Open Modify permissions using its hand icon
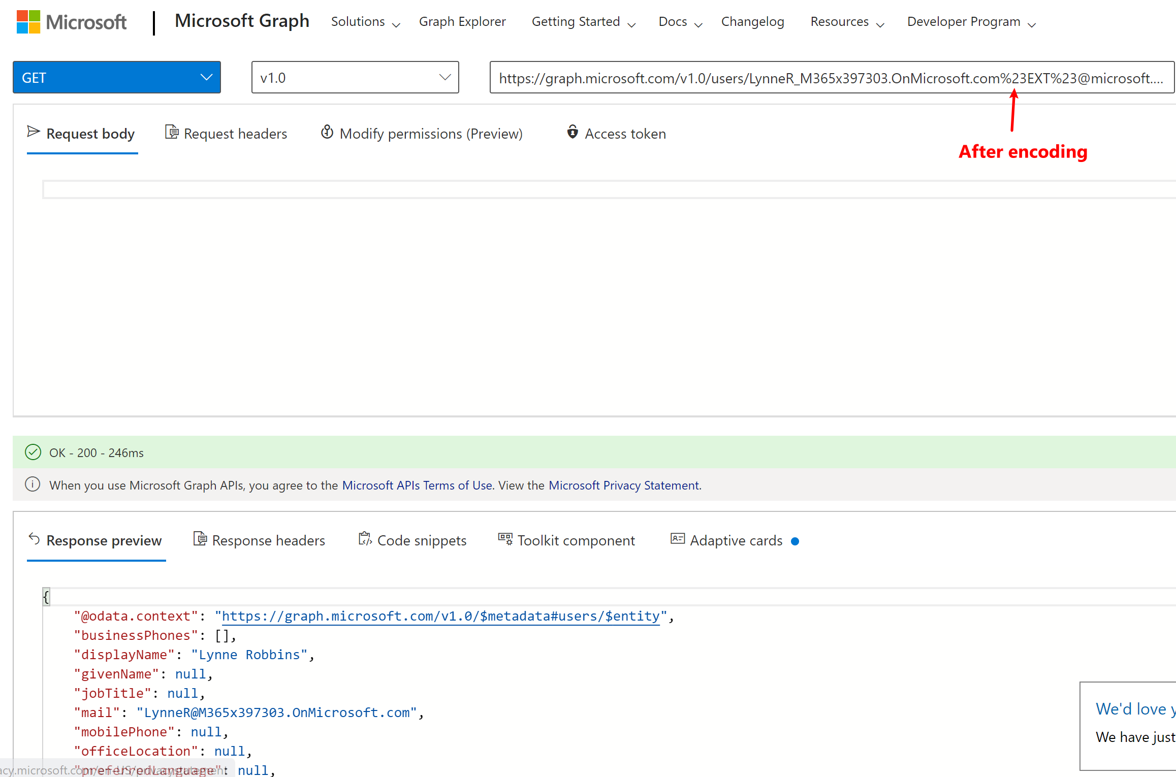This screenshot has width=1176, height=777. tap(327, 132)
